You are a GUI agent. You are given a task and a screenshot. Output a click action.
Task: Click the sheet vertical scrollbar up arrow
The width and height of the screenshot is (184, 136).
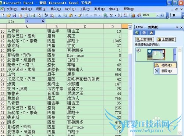tap(130, 28)
